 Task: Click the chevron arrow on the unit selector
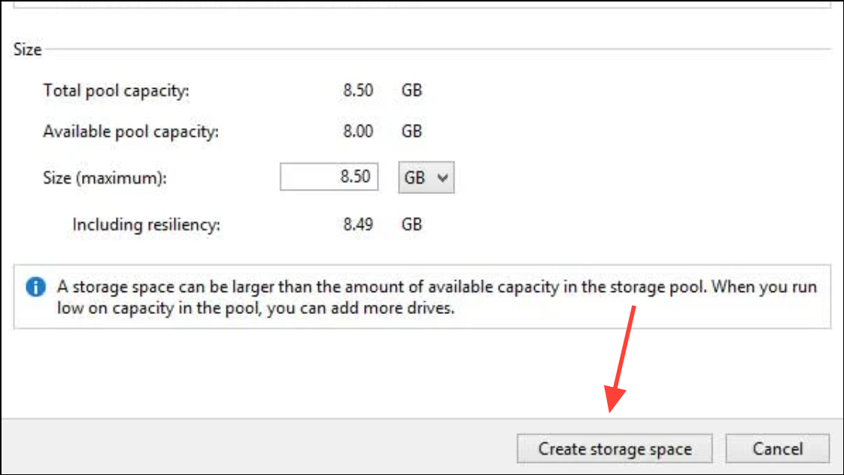pyautogui.click(x=442, y=178)
